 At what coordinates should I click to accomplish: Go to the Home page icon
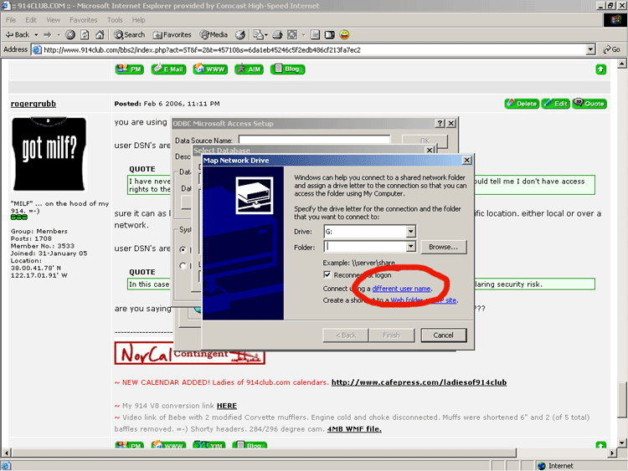[100, 35]
